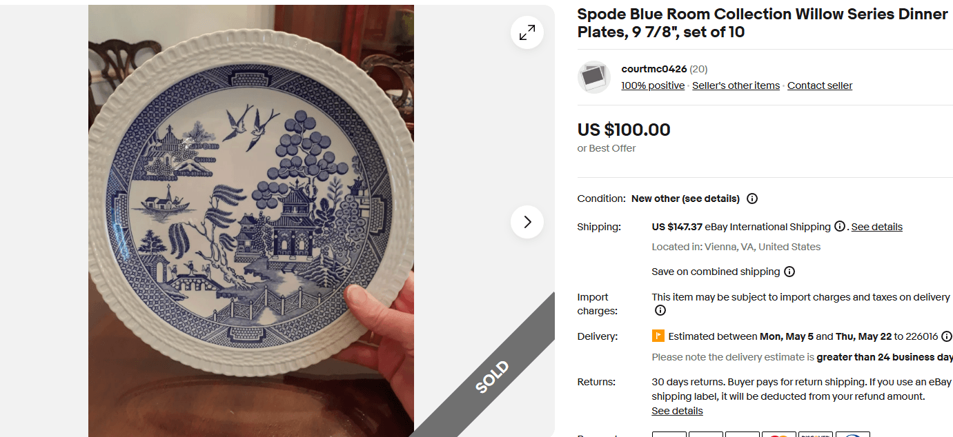Screen dimensions: 953x437
Task: Open the condition details info icon
Action: [751, 199]
